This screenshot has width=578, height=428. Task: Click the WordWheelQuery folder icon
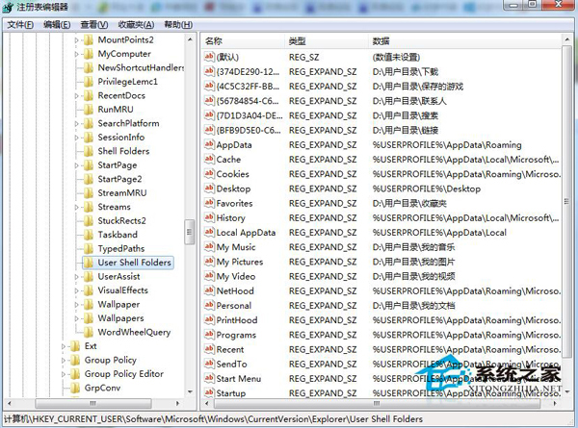point(89,333)
